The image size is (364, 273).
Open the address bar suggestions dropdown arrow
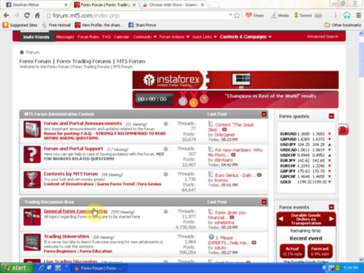230,15
